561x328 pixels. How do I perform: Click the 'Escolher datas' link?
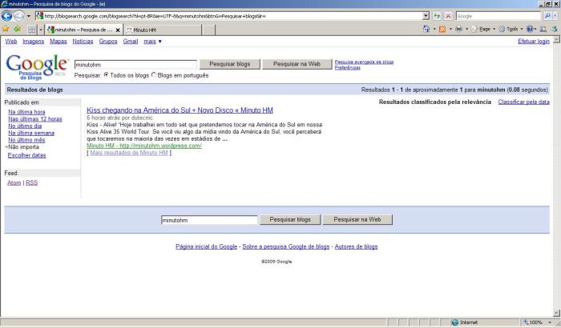(x=26, y=155)
